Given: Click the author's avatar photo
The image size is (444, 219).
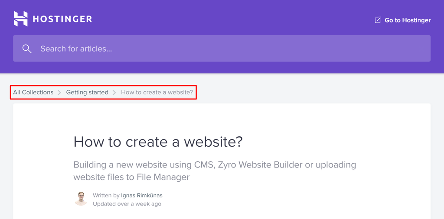Looking at the screenshot, I should pyautogui.click(x=81, y=199).
